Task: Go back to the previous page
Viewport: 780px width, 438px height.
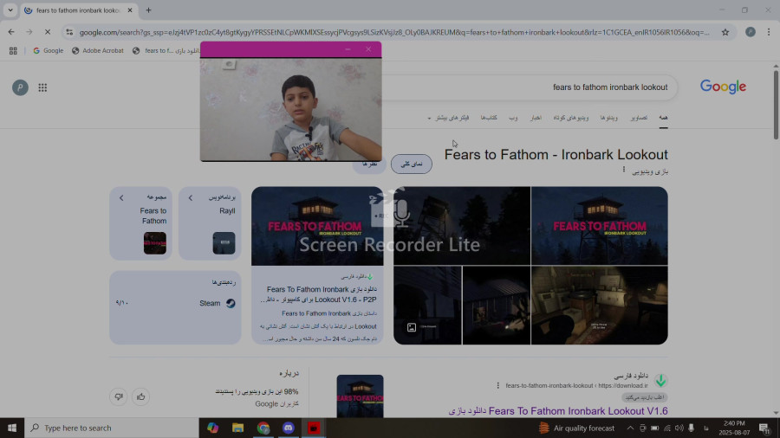Action: click(11, 32)
